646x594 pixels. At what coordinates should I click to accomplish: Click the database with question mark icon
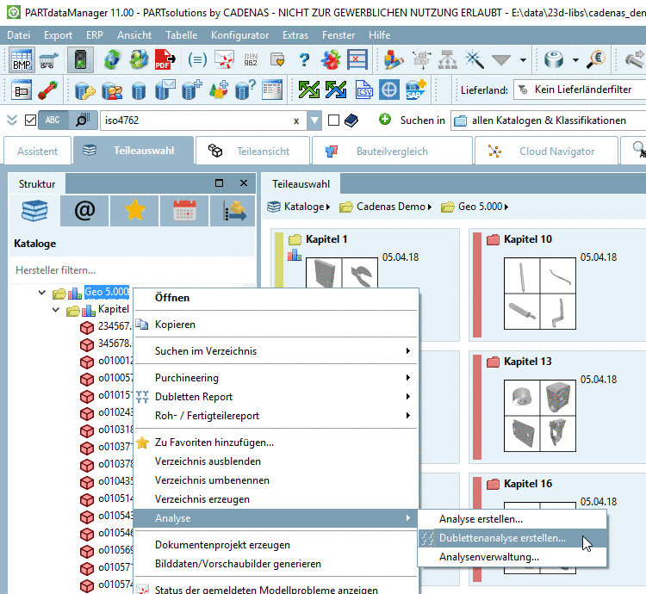tap(245, 90)
